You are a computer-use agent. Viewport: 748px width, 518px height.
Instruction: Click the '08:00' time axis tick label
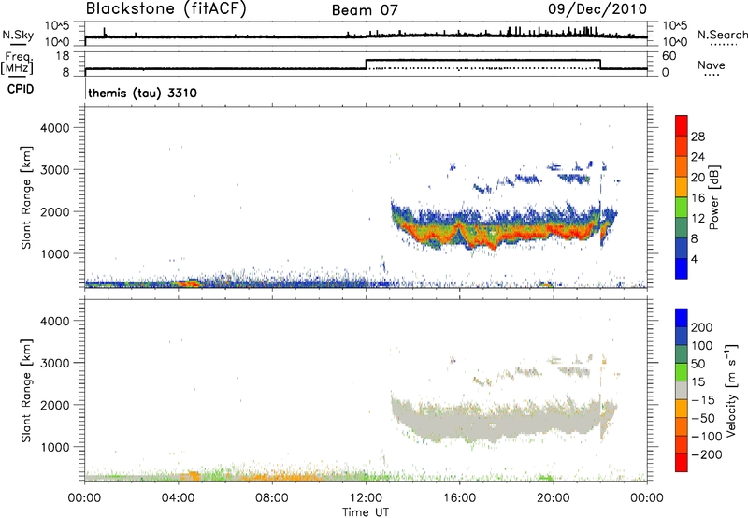[x=272, y=498]
